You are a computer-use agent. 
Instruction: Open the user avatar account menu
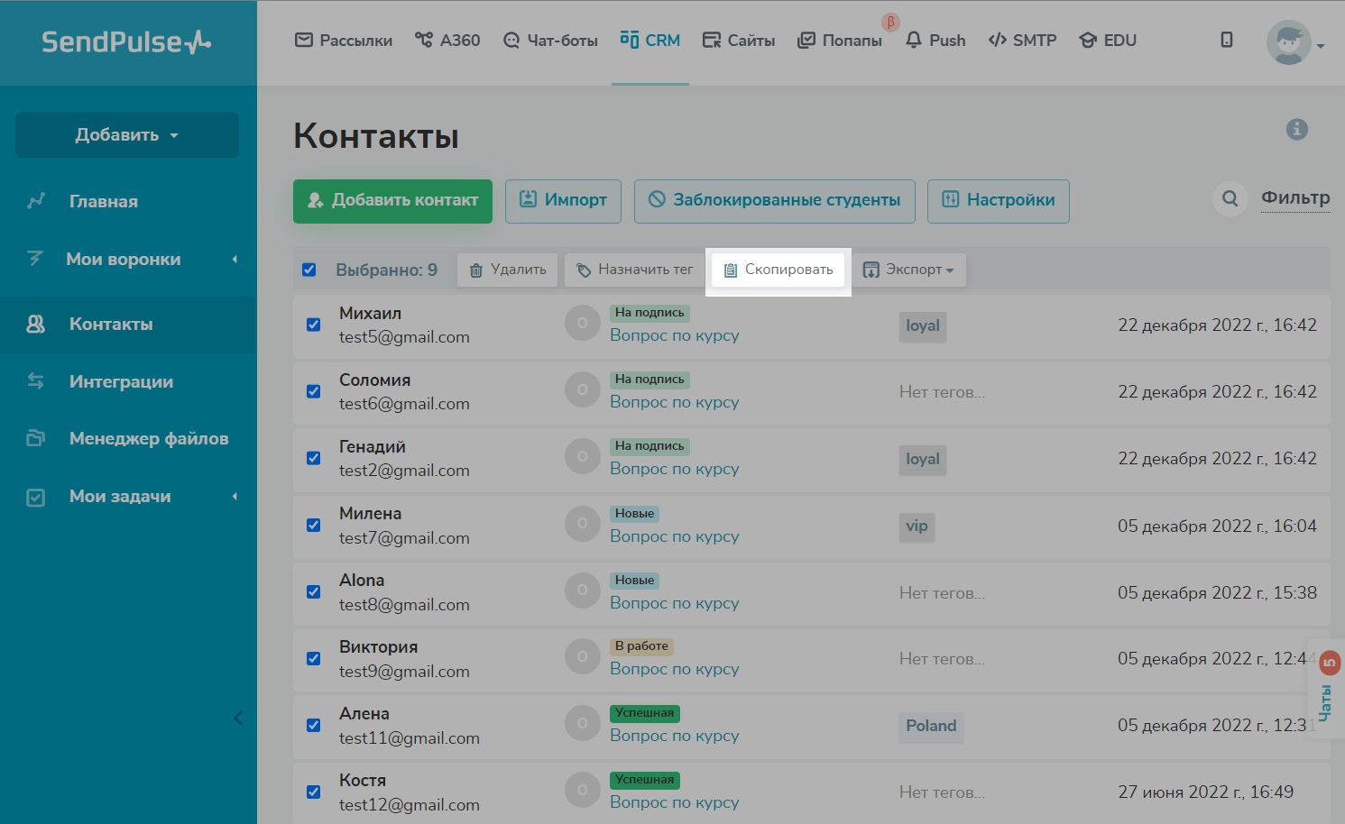point(1288,42)
